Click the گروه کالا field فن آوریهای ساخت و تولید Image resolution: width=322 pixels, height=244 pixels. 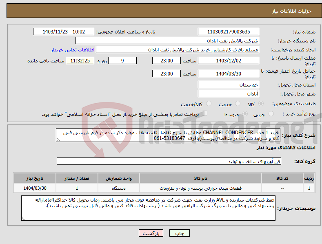pos(169,162)
